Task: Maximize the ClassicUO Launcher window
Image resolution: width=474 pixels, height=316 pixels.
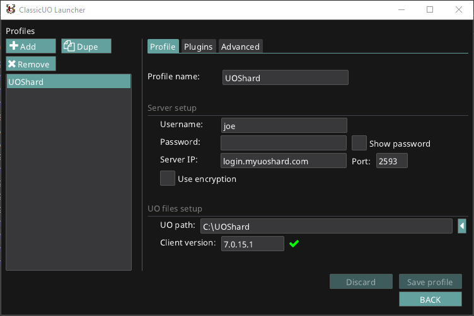Action: (x=430, y=9)
